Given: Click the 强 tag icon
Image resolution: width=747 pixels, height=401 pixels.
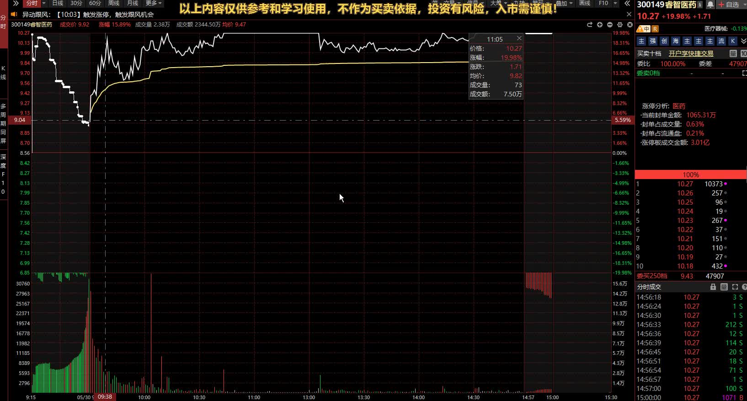Looking at the screenshot, I should 653,41.
